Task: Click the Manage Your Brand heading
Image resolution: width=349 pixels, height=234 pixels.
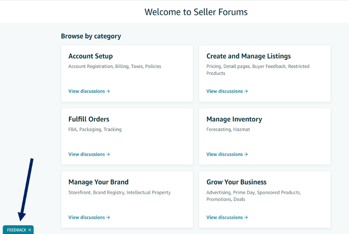Action: tap(99, 182)
